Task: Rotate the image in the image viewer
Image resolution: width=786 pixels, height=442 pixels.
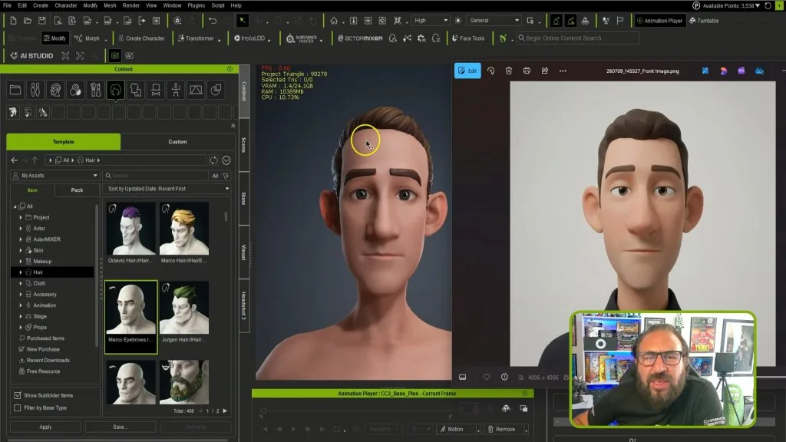Action: pos(490,71)
